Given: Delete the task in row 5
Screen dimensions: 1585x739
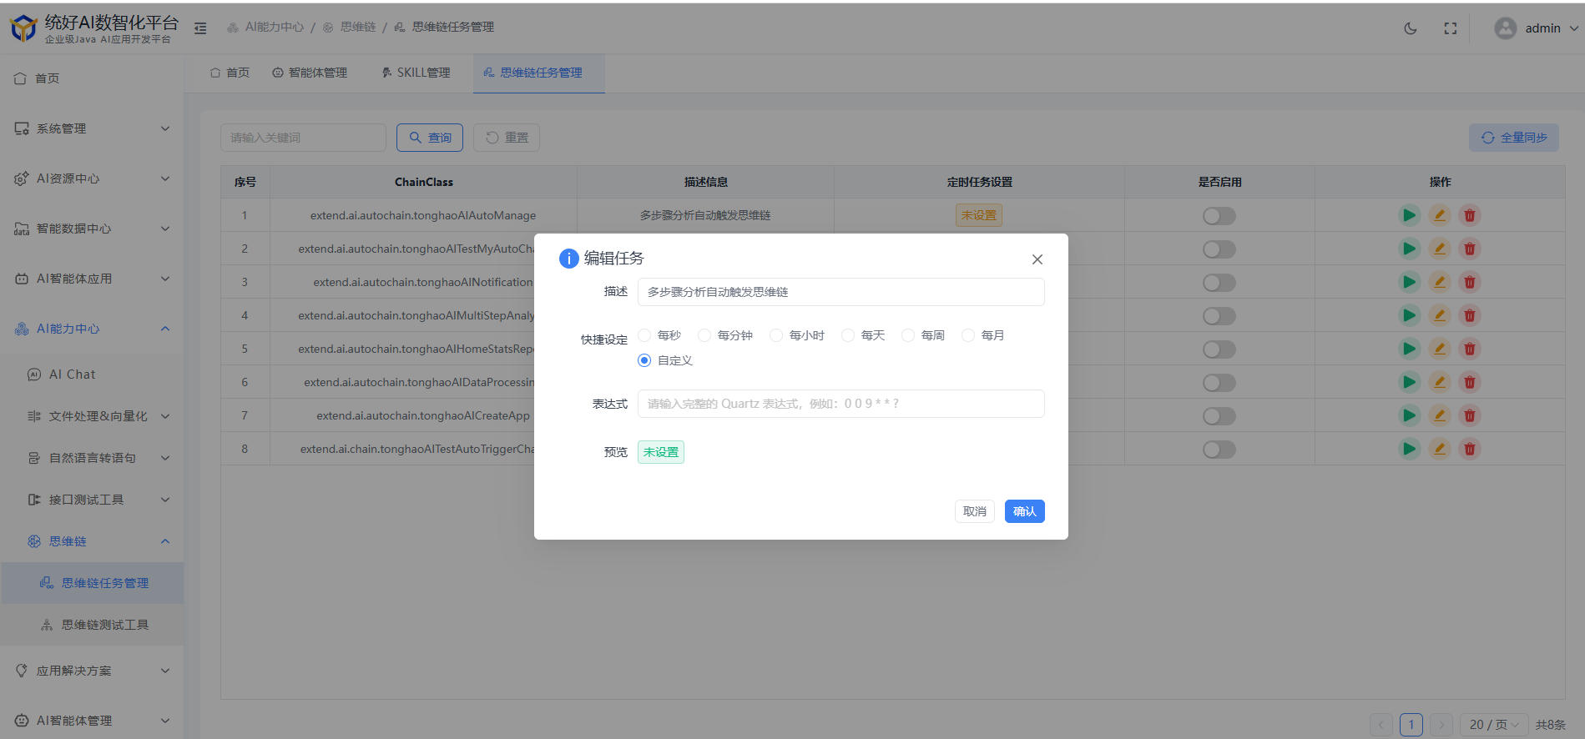Looking at the screenshot, I should click(1469, 349).
